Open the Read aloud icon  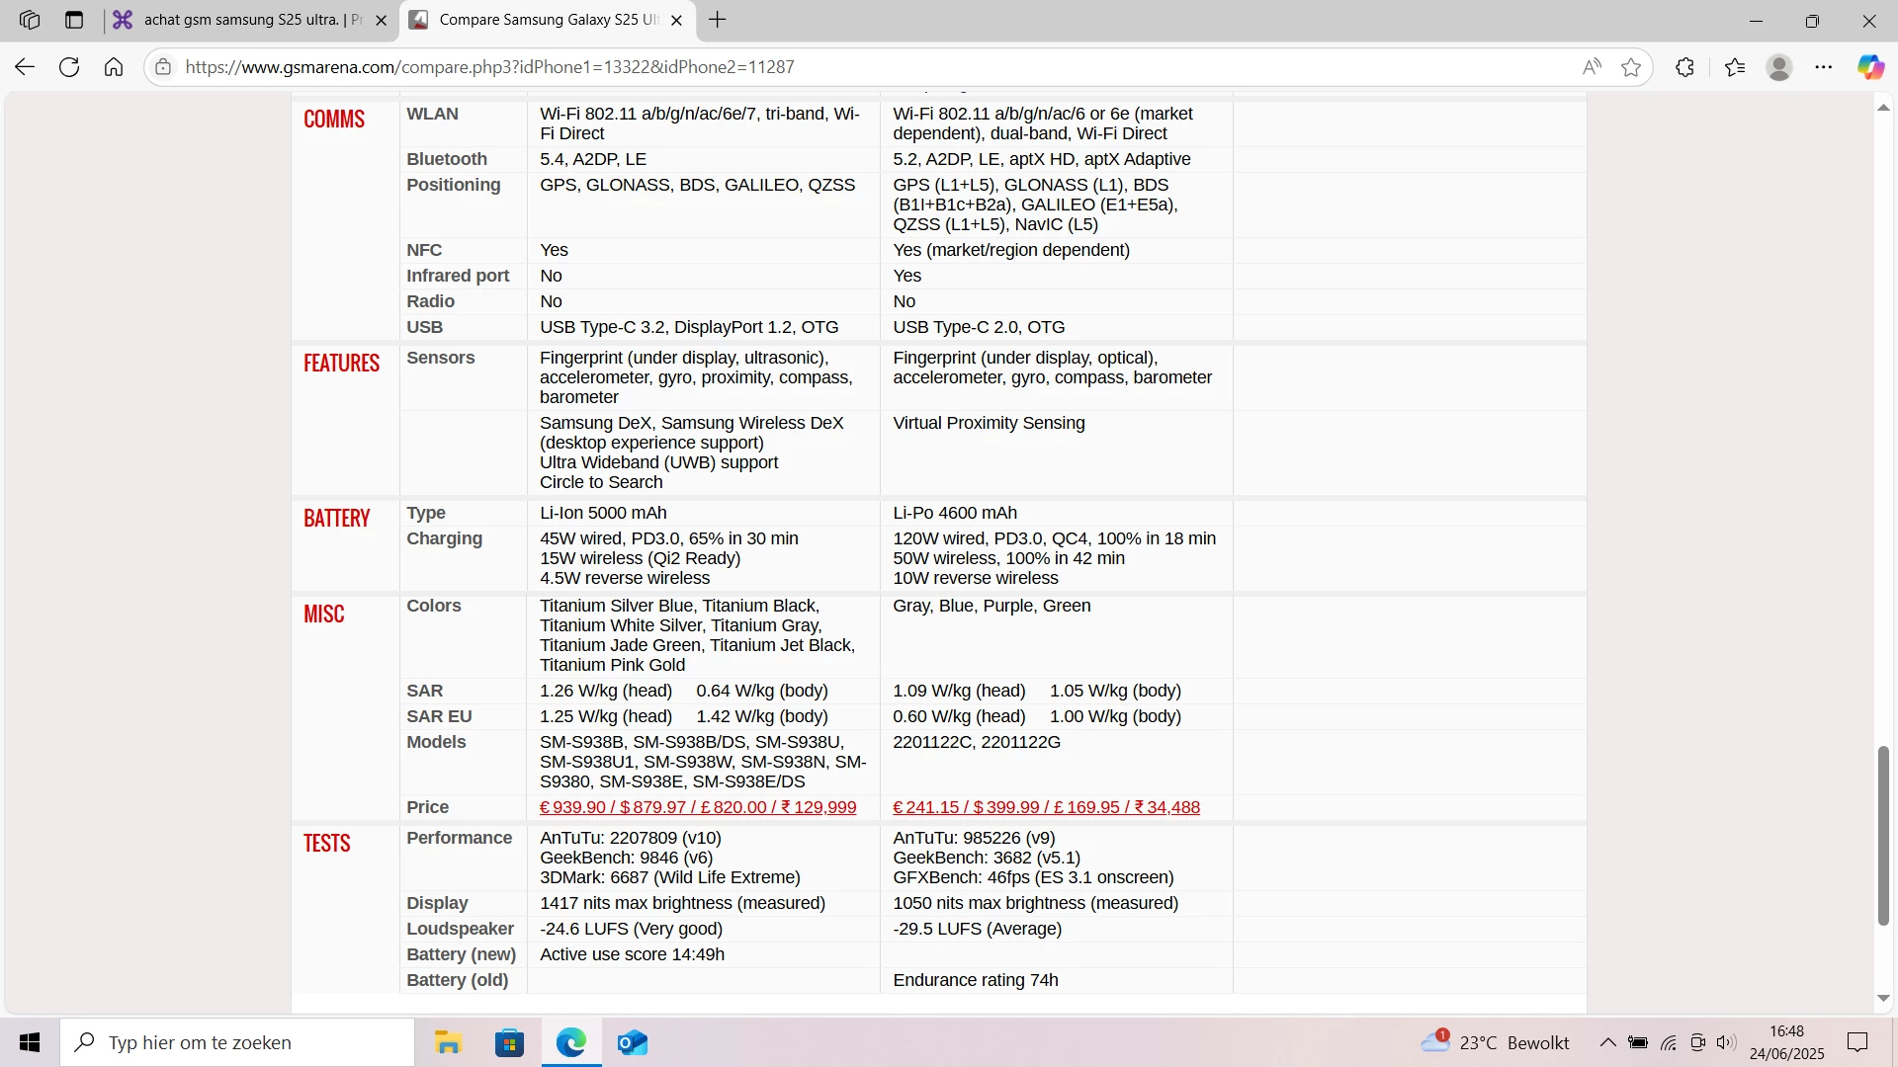coord(1592,67)
